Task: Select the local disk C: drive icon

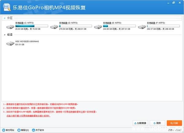Action: [10, 27]
